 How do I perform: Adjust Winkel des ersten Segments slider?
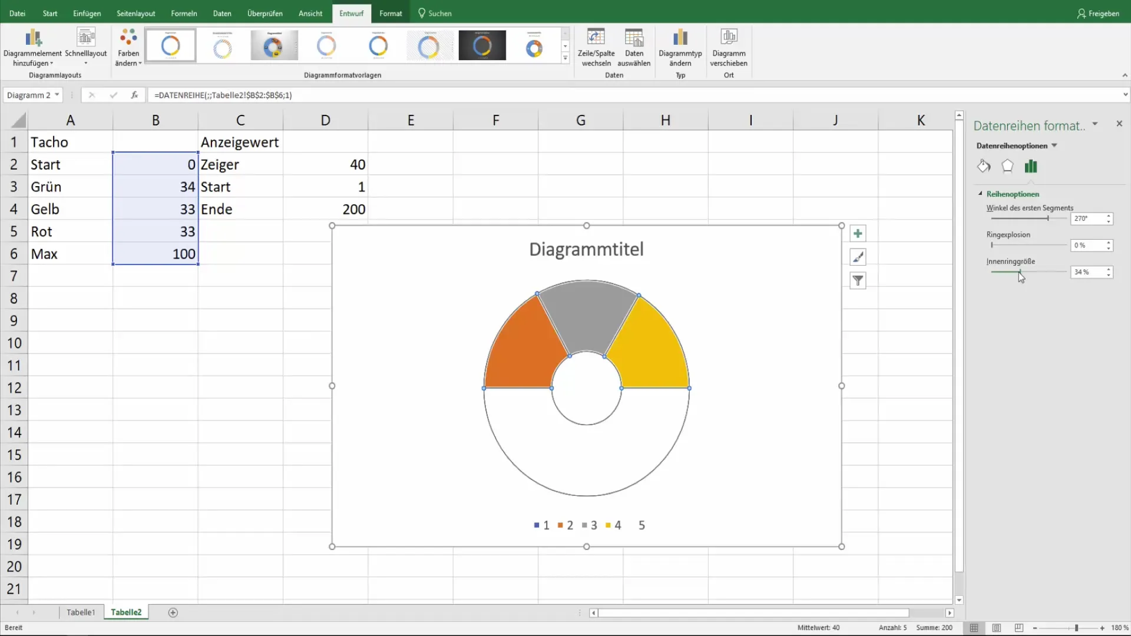pos(1047,218)
